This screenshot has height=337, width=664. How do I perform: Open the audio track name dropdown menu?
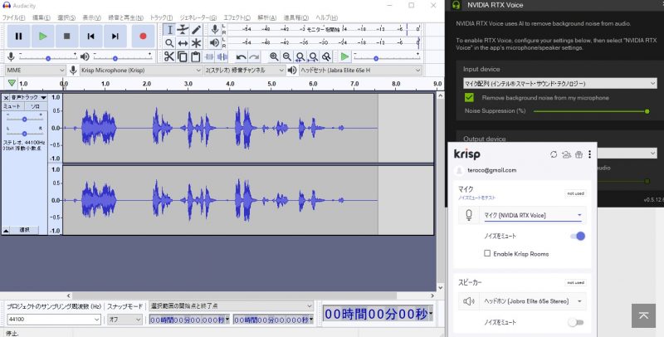coord(29,98)
